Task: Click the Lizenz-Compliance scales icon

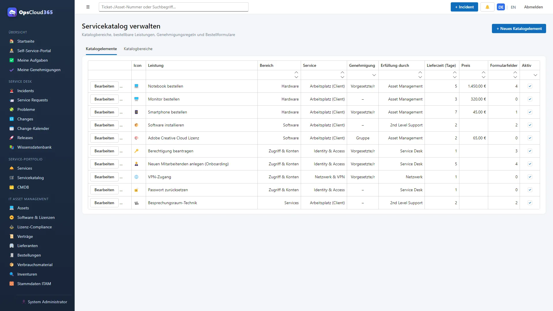Action: point(12,227)
